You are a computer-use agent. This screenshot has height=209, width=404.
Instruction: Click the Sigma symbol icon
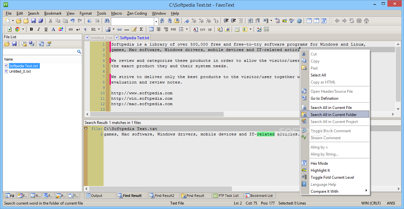click(x=141, y=29)
